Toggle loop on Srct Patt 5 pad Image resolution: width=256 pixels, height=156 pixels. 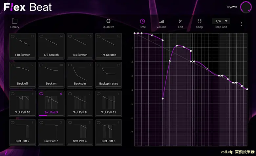point(98,123)
